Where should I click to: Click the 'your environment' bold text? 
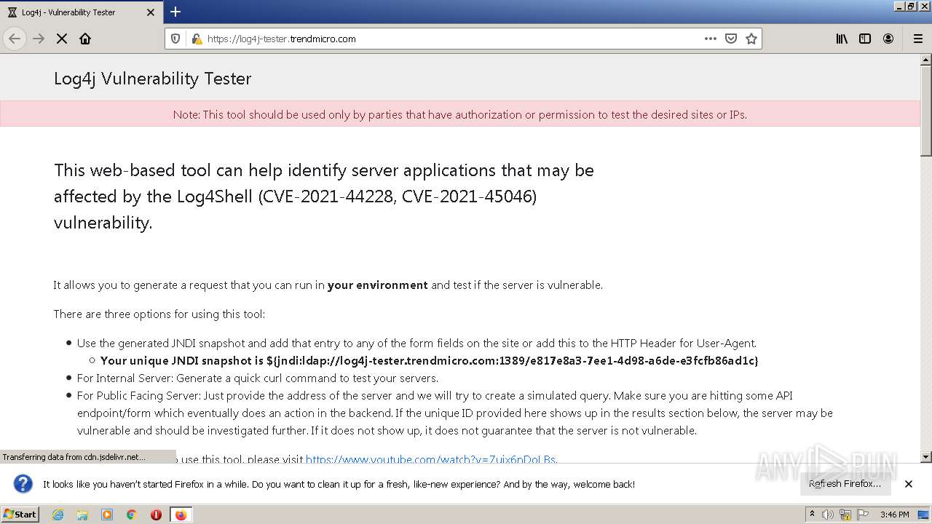tap(378, 285)
